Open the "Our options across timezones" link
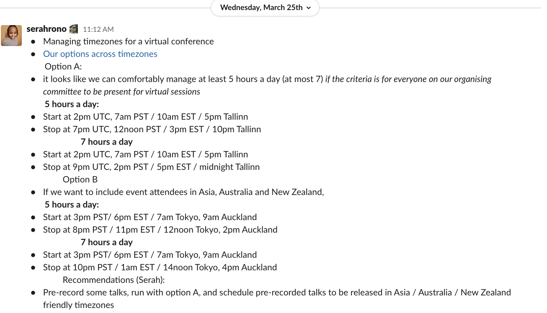 (x=100, y=54)
